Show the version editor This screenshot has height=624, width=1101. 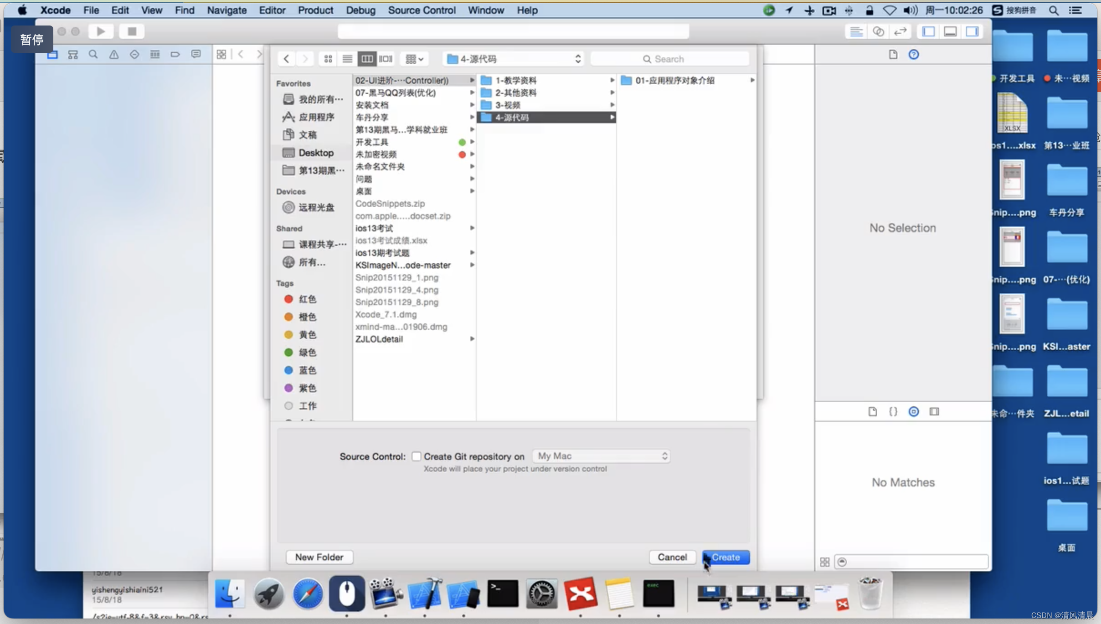click(x=900, y=31)
